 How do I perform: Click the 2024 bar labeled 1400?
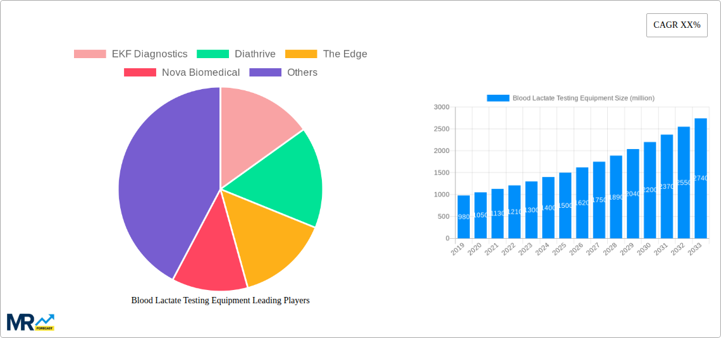[548, 208]
